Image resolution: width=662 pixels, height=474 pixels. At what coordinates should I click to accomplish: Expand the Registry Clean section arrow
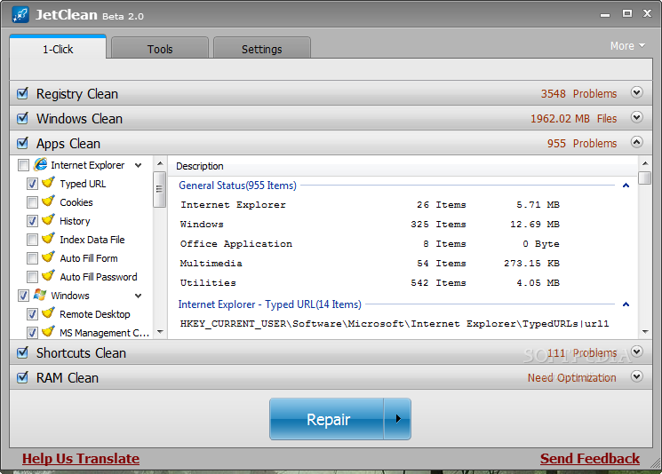pyautogui.click(x=636, y=92)
